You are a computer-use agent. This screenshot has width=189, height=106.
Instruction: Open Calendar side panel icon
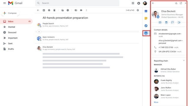pos(146,11)
